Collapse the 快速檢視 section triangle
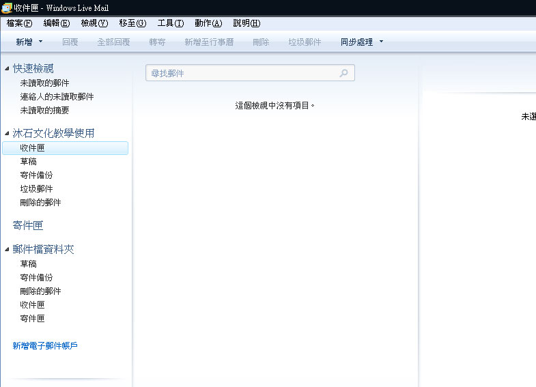This screenshot has height=387, width=536. (7, 69)
